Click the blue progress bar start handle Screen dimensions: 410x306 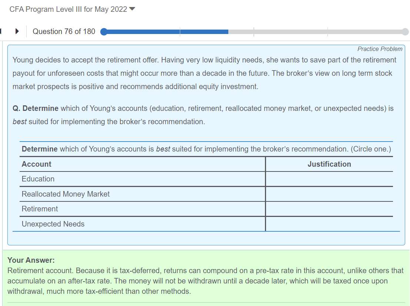click(x=104, y=32)
